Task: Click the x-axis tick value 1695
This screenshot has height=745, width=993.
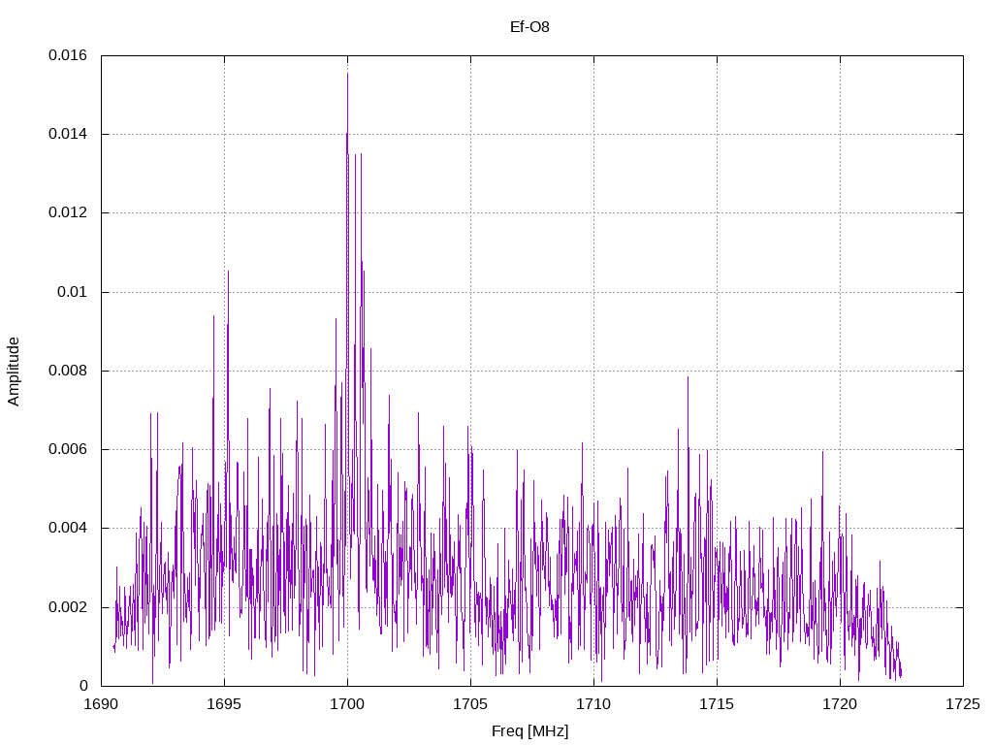Action: (224, 704)
